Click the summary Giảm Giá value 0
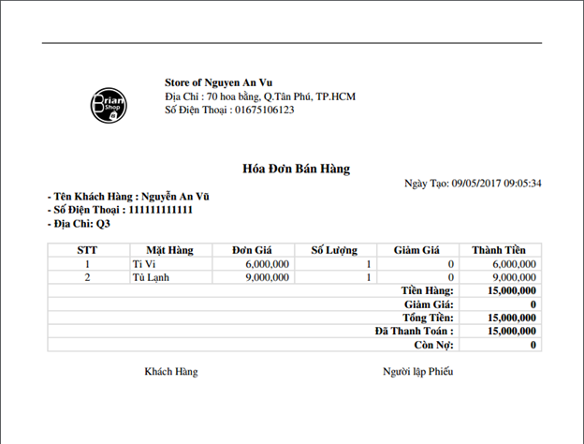 pos(533,304)
